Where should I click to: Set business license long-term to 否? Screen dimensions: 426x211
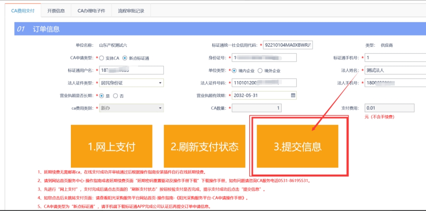click(x=115, y=96)
